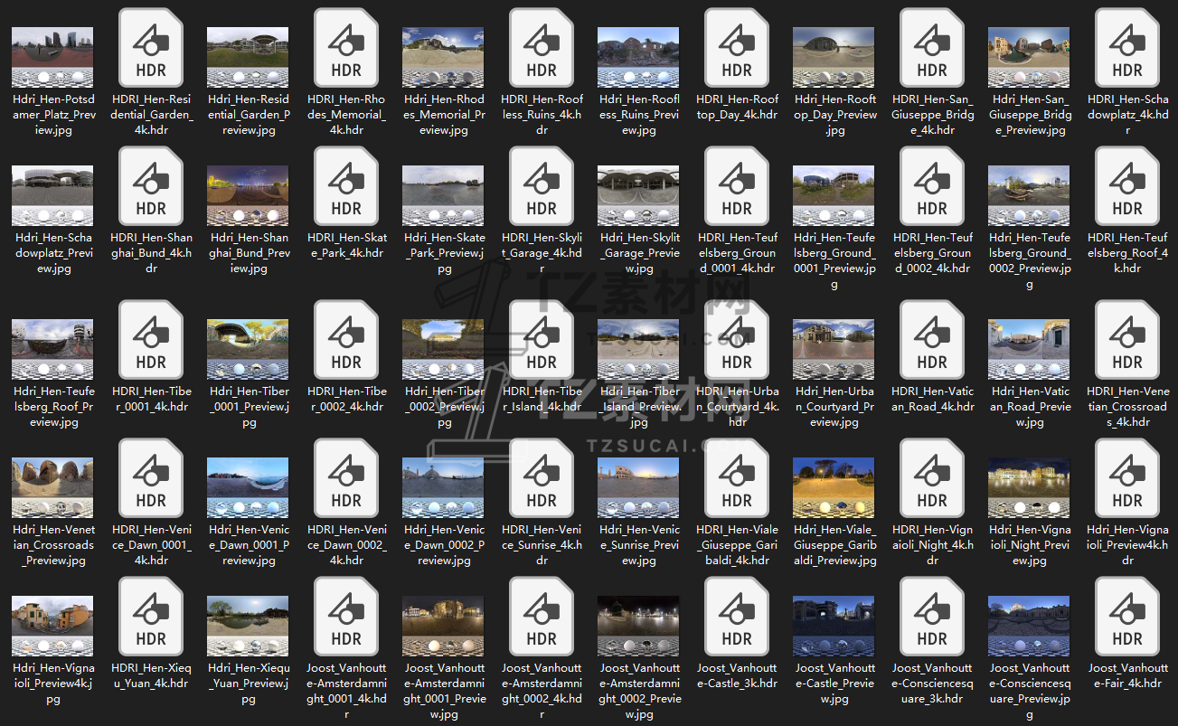Select the Skate_Park_4k HDR file icon
Screen dimensions: 1178x726
coord(346,187)
